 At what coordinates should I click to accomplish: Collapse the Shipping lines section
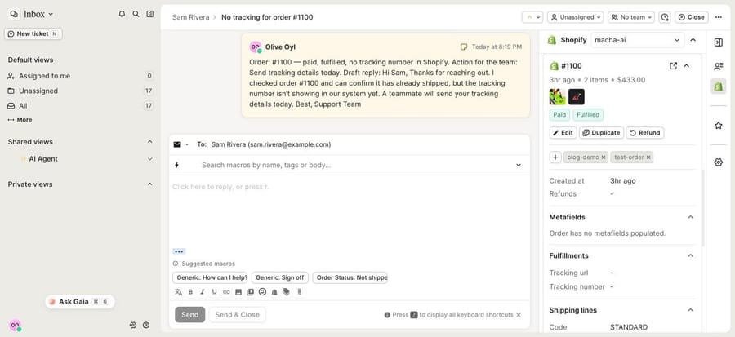pyautogui.click(x=690, y=310)
